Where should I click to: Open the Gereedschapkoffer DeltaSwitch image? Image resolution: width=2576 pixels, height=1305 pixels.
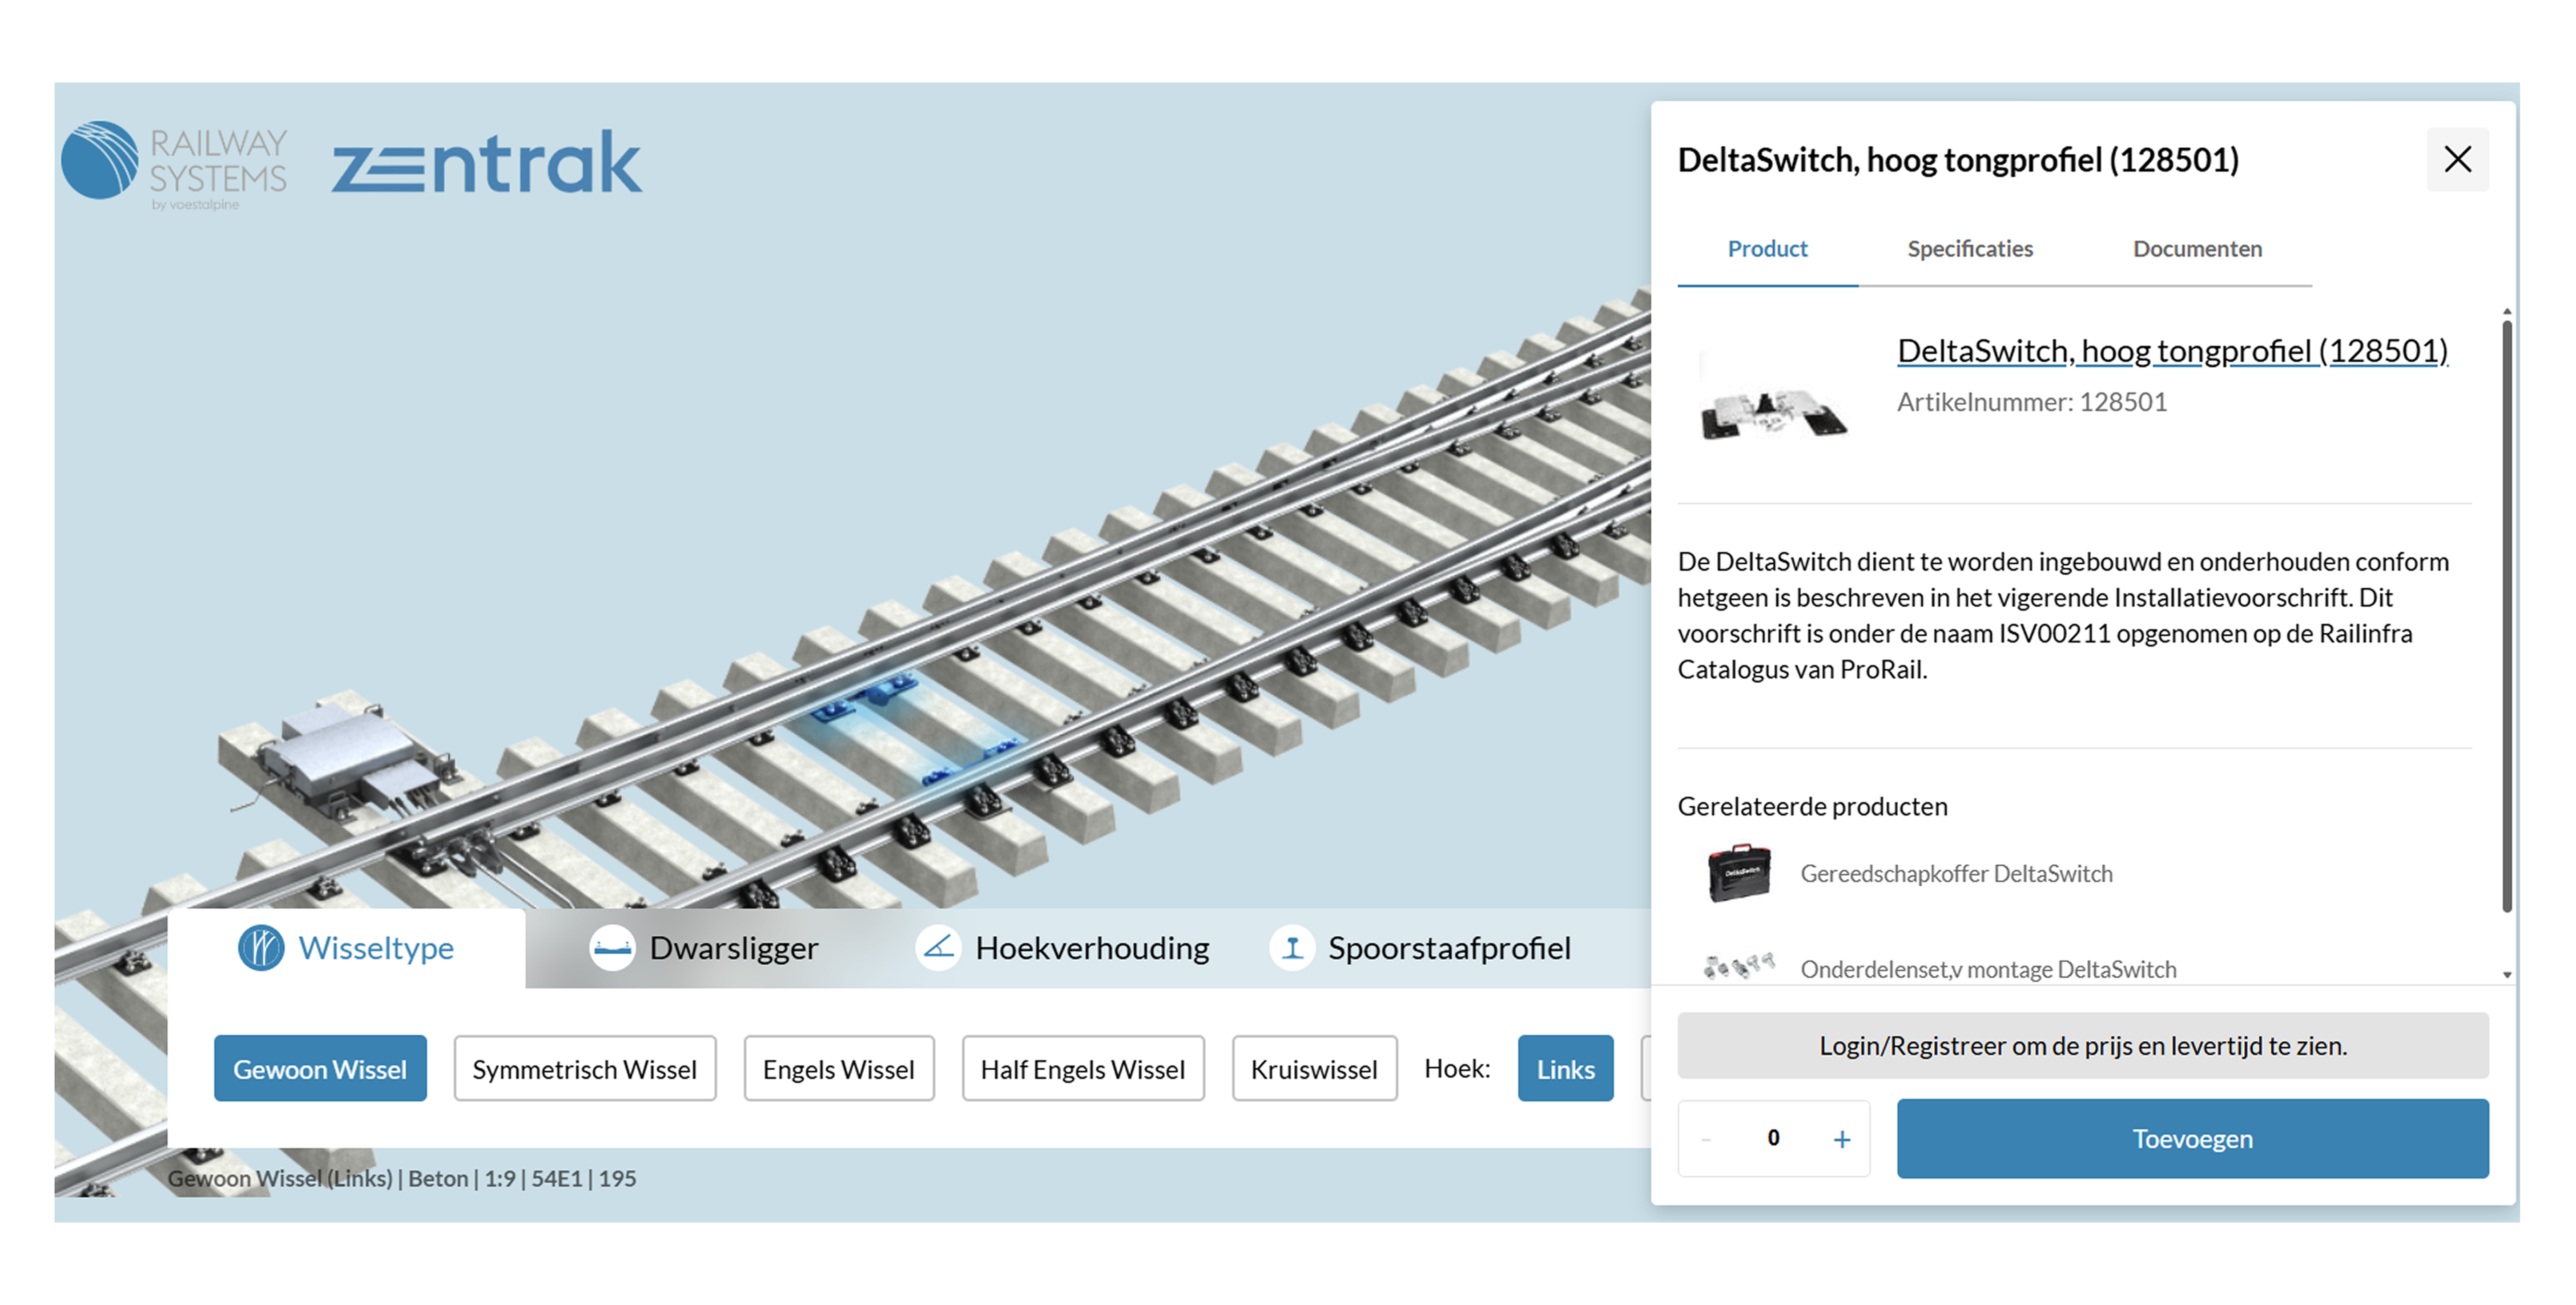pos(1739,873)
